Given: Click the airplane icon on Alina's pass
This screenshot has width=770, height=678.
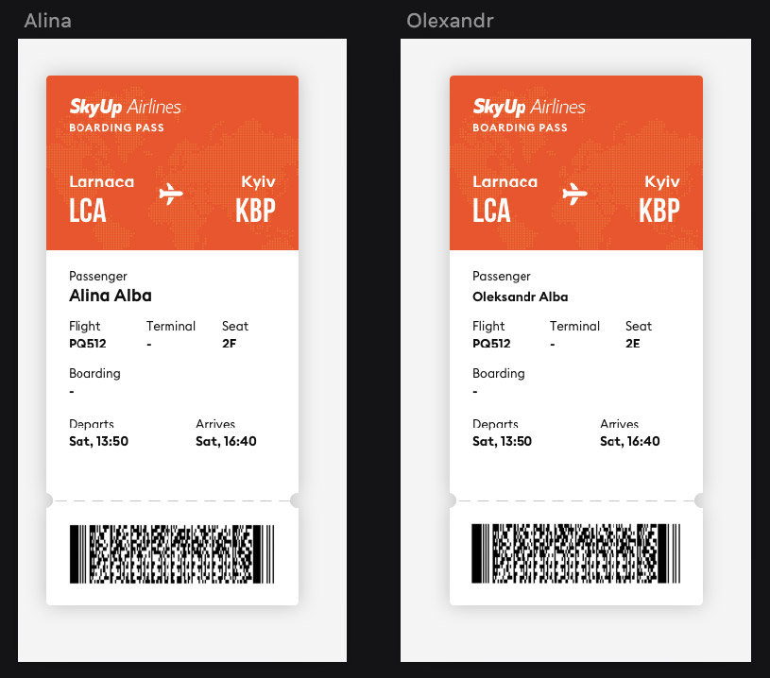Looking at the screenshot, I should click(171, 194).
